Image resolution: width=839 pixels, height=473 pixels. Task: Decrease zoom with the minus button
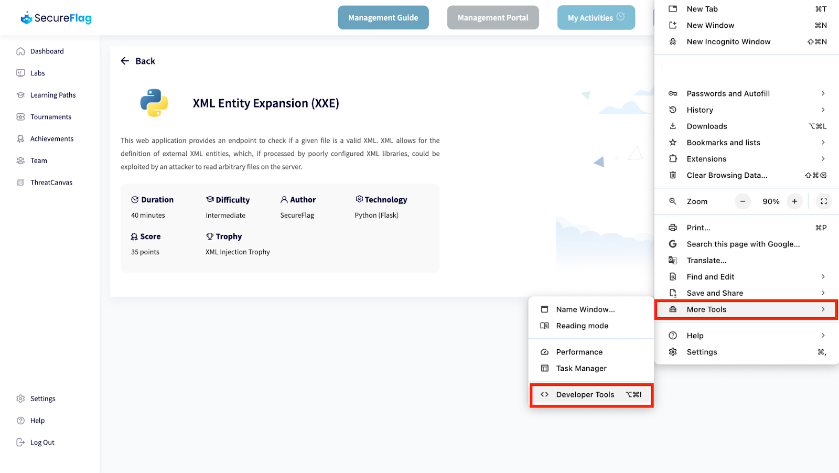click(743, 201)
